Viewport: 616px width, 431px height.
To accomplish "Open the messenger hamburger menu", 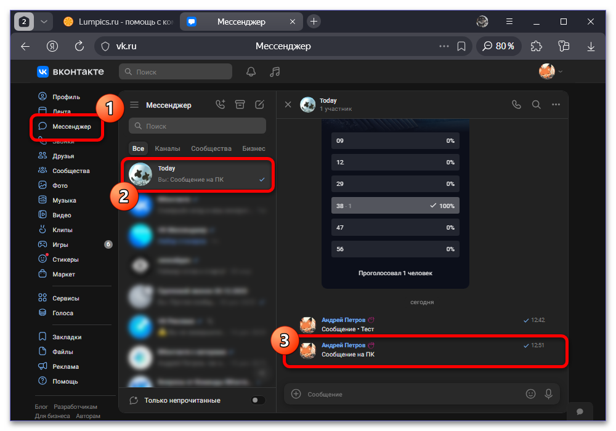I will pyautogui.click(x=134, y=105).
